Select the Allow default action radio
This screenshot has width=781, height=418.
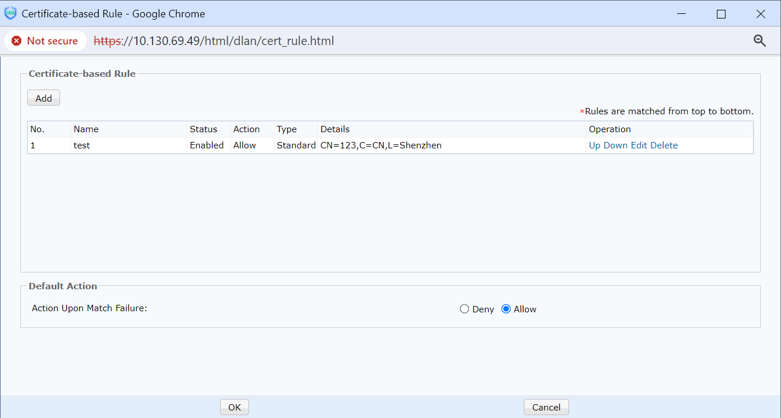[x=506, y=309]
